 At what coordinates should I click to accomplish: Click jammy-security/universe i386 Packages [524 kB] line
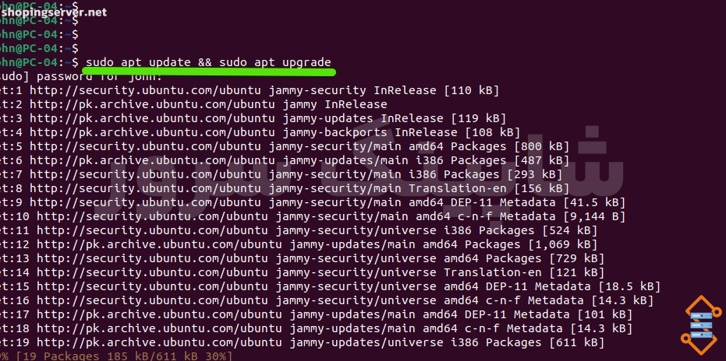299,230
